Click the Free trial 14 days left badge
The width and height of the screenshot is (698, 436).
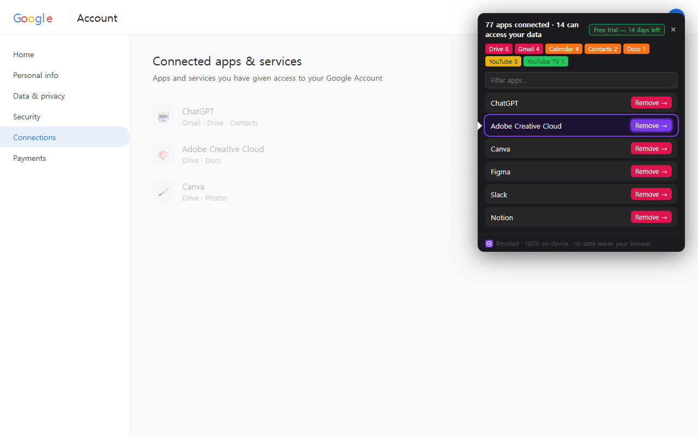pyautogui.click(x=627, y=30)
